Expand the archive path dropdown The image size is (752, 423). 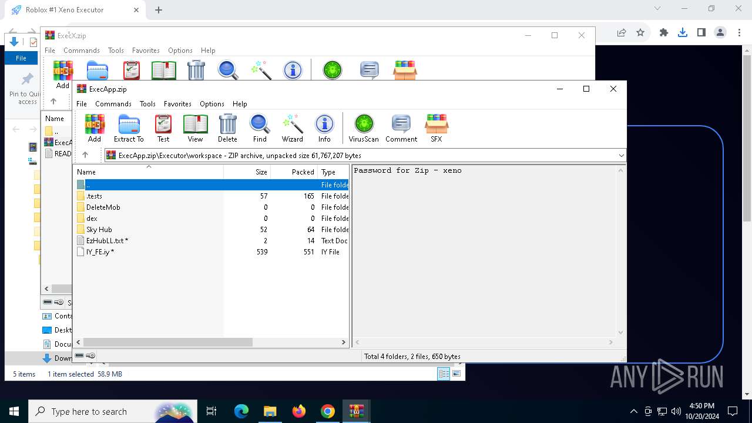[621, 156]
